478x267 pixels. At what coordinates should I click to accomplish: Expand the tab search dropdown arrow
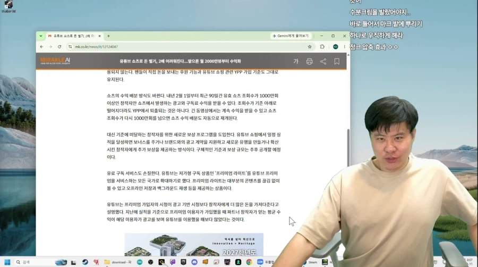[x=40, y=36]
